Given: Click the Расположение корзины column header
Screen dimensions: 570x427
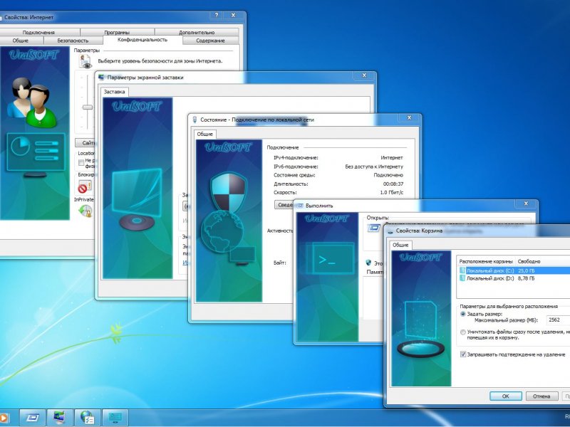Looking at the screenshot, I should 486,261.
